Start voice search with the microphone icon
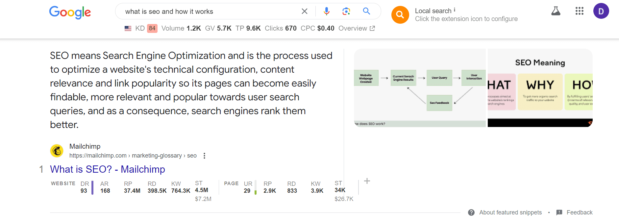The image size is (619, 223). click(326, 12)
